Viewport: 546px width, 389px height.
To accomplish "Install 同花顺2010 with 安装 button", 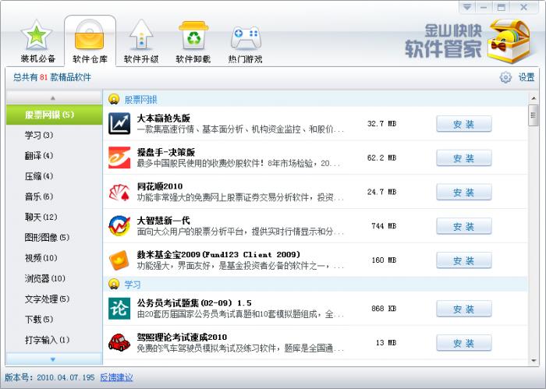I will pos(464,192).
